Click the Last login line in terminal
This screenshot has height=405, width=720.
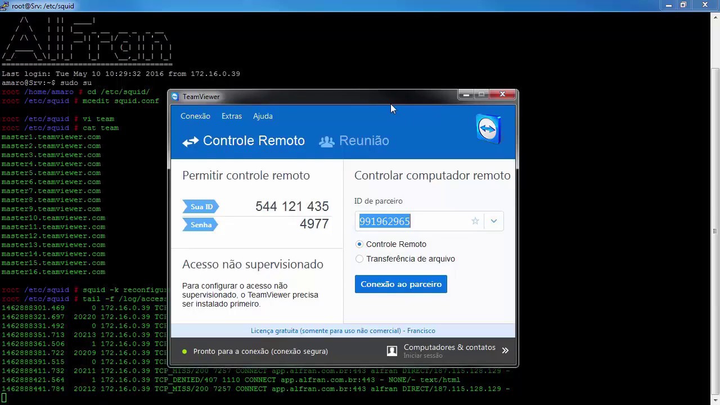pos(121,74)
